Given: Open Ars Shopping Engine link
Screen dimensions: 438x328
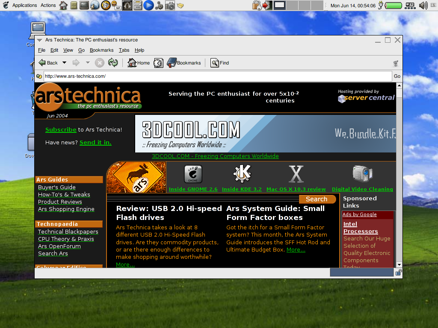Looking at the screenshot, I should [66, 209].
